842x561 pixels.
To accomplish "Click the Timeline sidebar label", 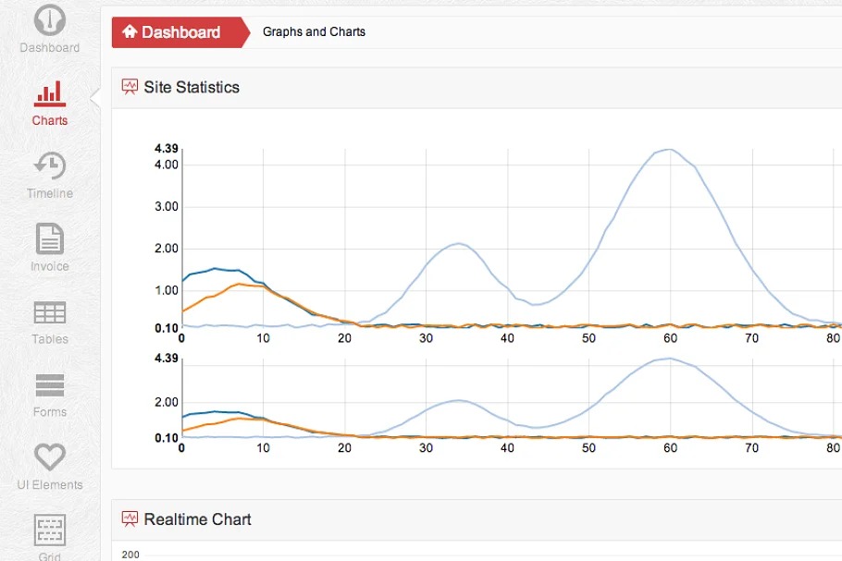I will pos(49,194).
